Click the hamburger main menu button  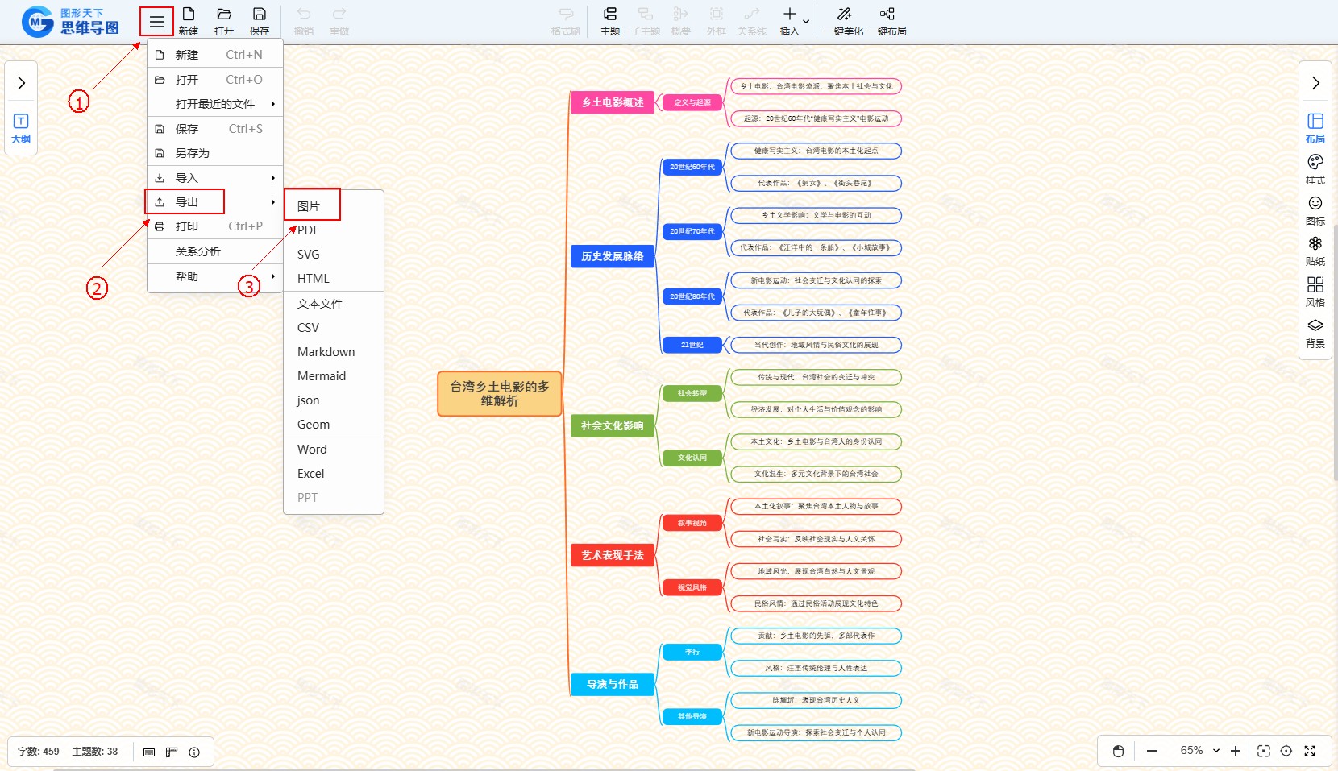pyautogui.click(x=156, y=22)
